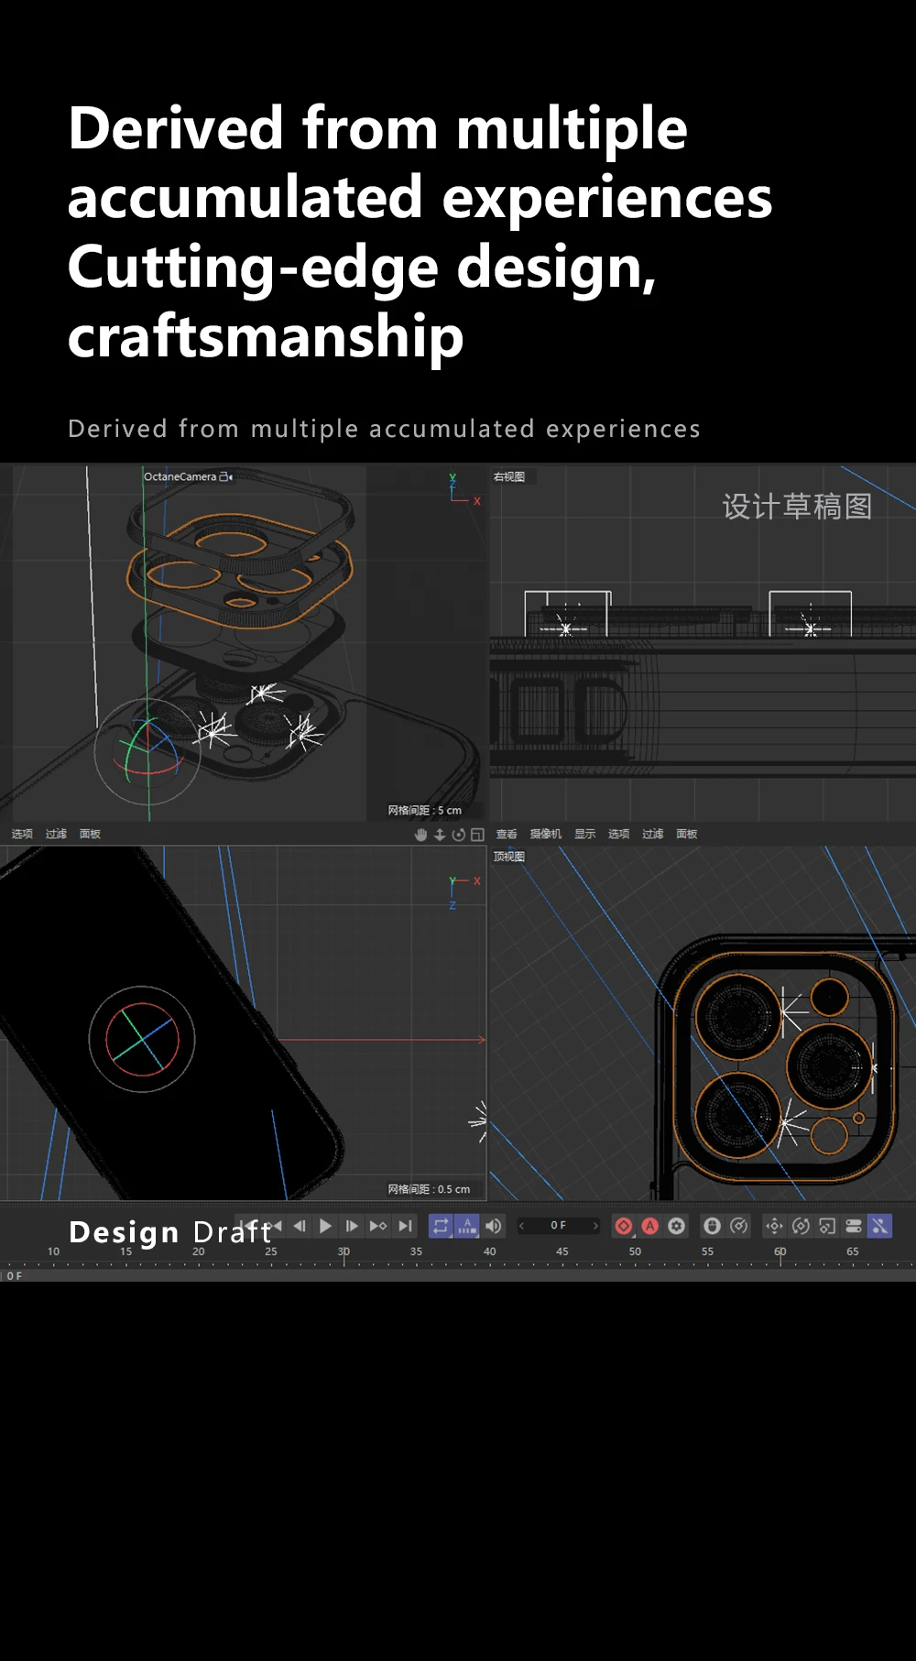Open the 过滤 menu in the left viewport
Image resolution: width=916 pixels, height=1661 pixels.
point(57,834)
